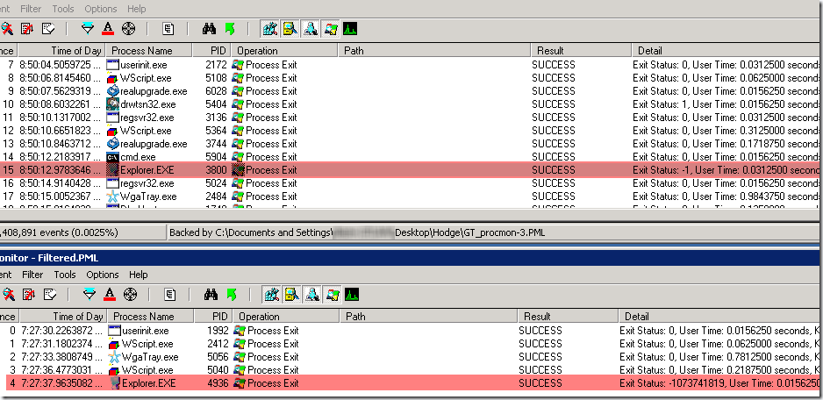Toggle Autoscroll icon in the lower Filtered.PML toolbar
This screenshot has height=400, width=823.
pyautogui.click(x=27, y=295)
